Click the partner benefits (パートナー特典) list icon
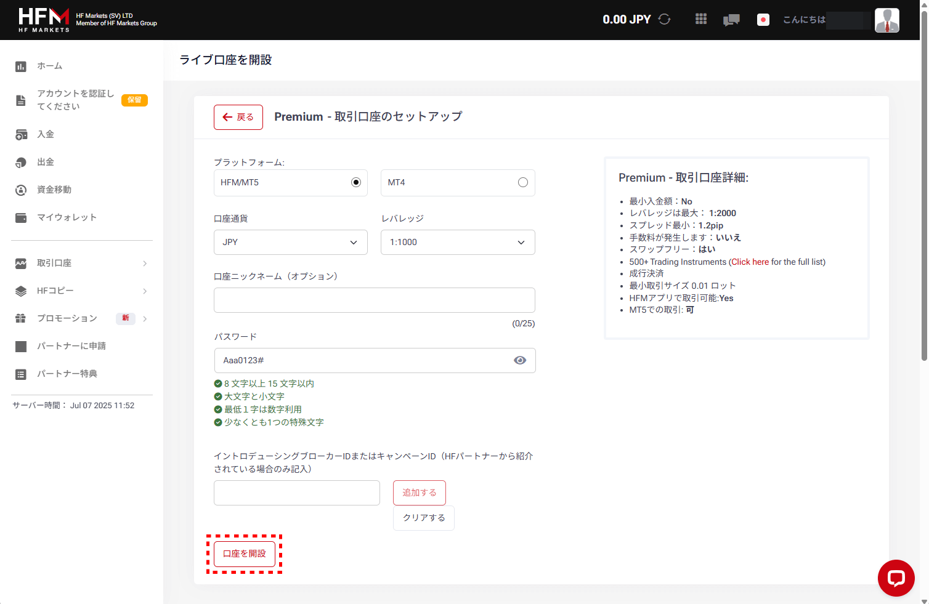Screen dimensions: 929x604 click(21, 374)
